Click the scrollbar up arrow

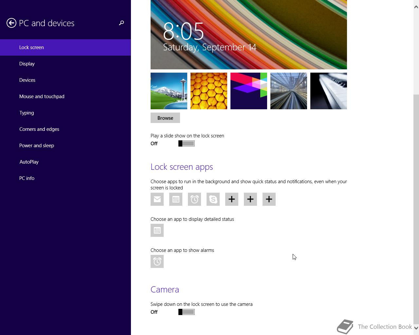pos(416,7)
